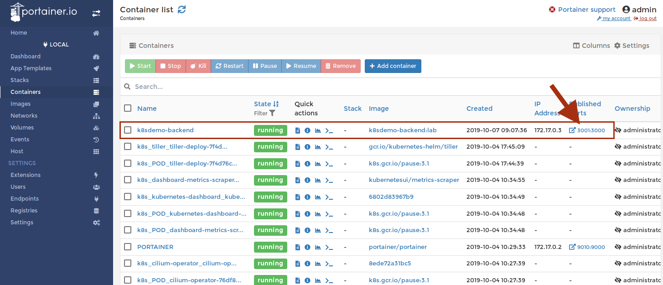The width and height of the screenshot is (663, 285).
Task: Tick the k8sdemo-backend checkbox
Action: point(128,130)
